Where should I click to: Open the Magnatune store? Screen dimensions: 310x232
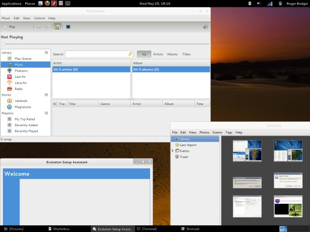[x=23, y=107]
